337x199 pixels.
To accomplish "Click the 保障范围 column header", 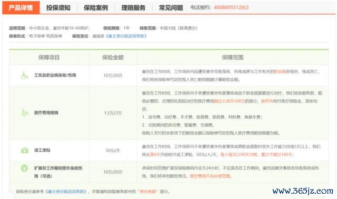I will tap(233, 57).
